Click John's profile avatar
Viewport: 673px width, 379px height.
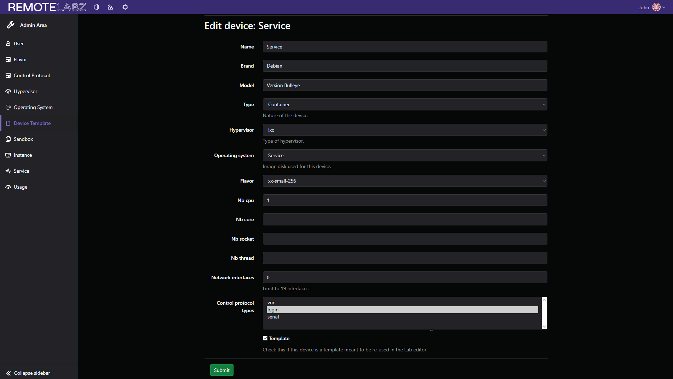(x=656, y=7)
